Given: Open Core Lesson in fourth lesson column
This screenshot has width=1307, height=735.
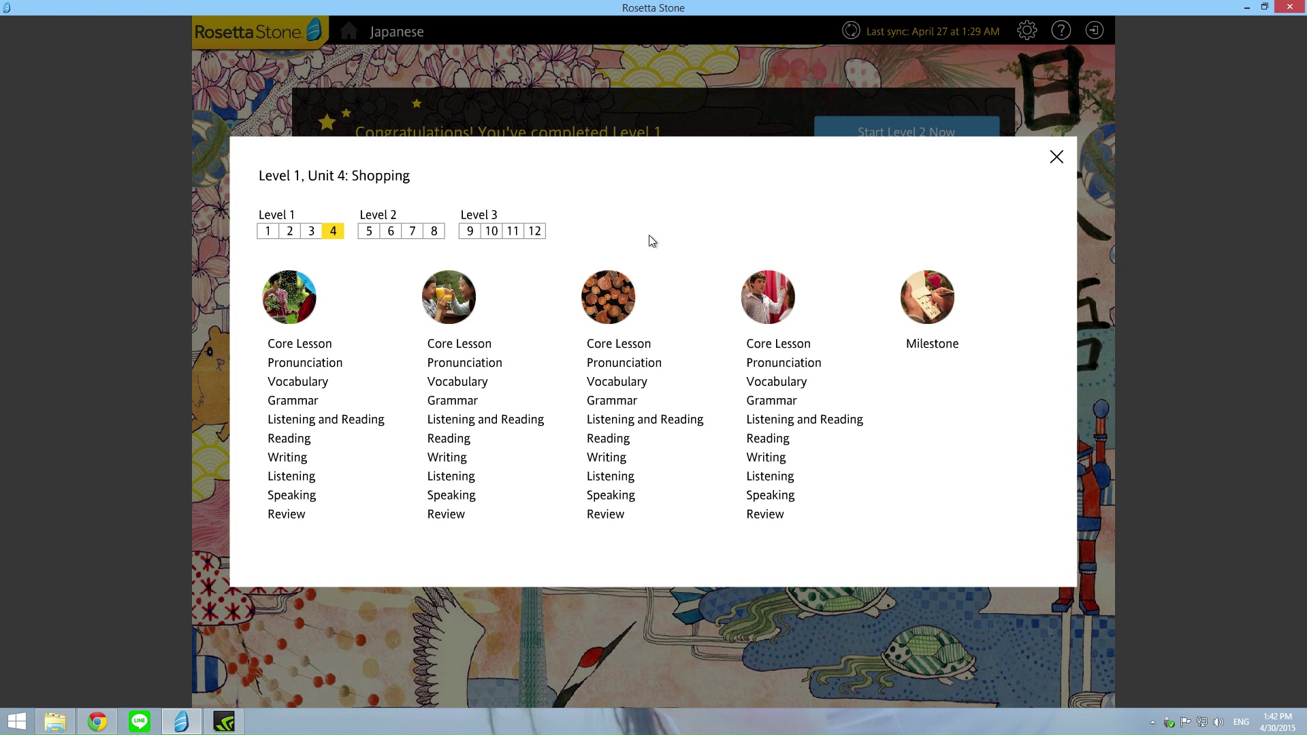Looking at the screenshot, I should [778, 344].
